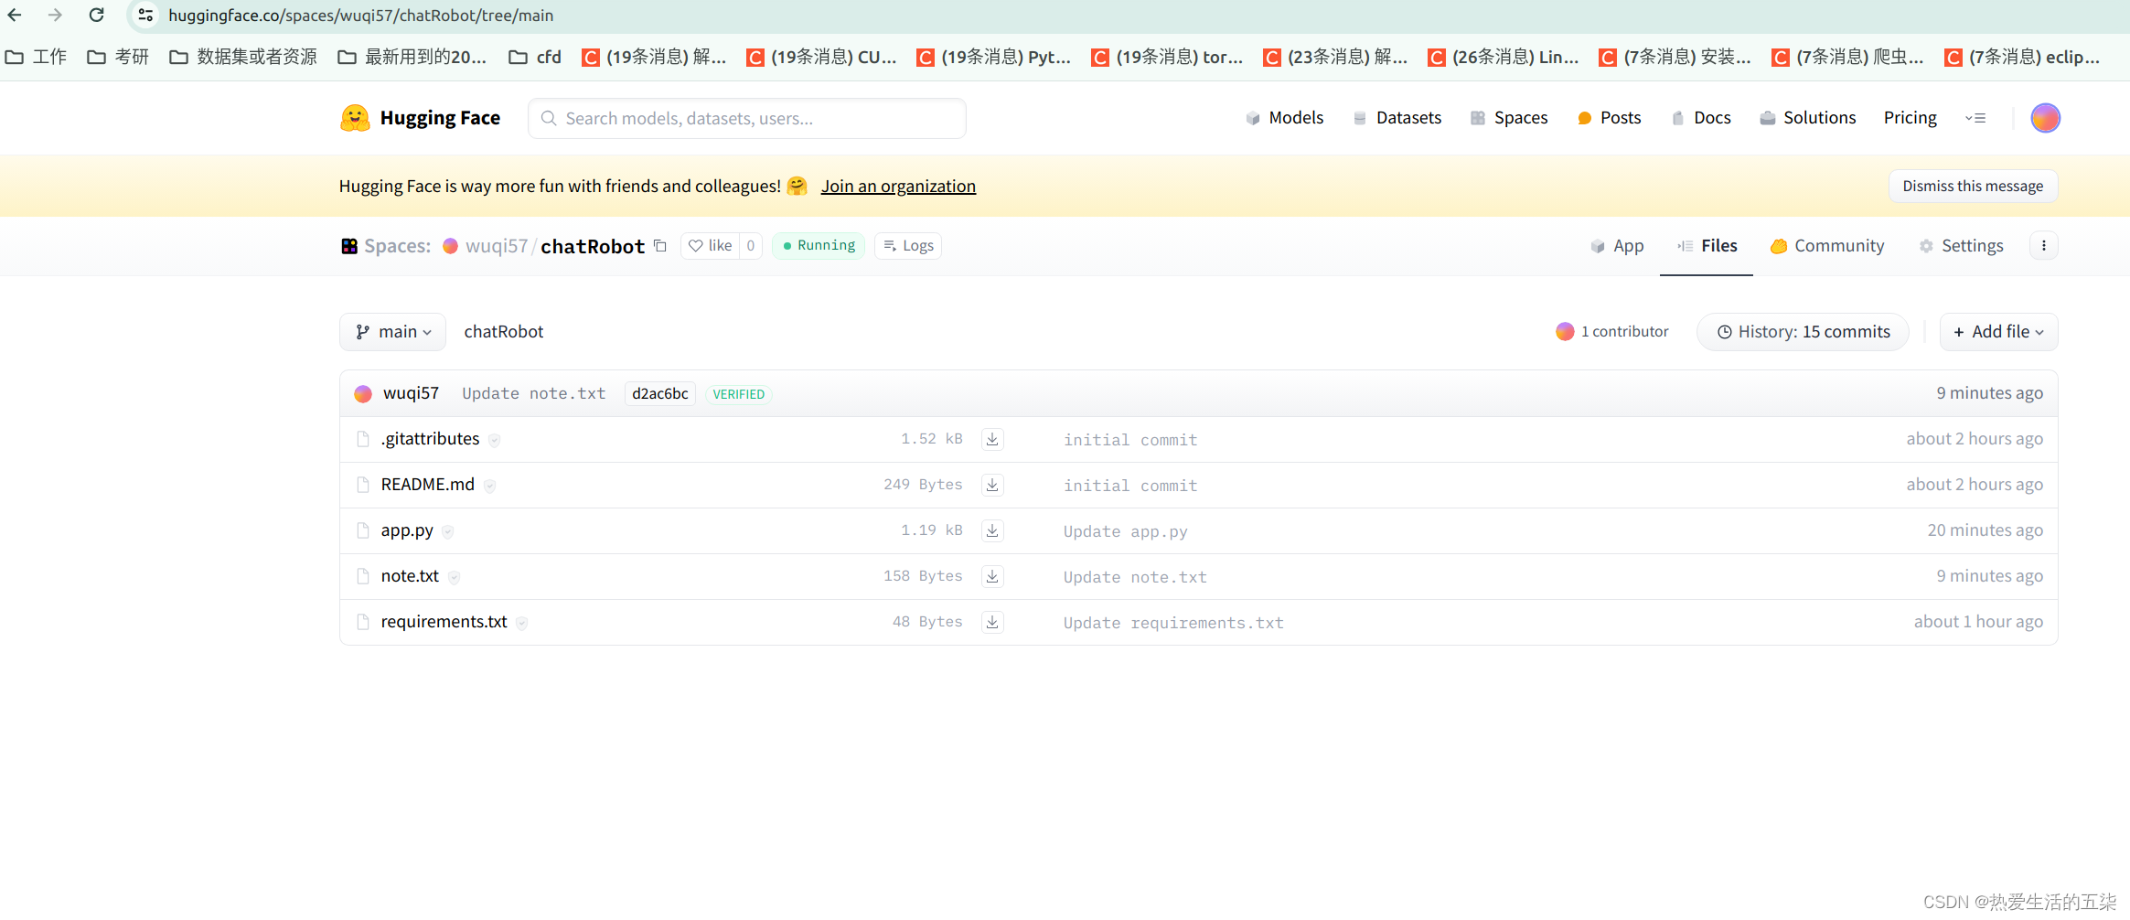Screen dimensions: 2130x920
Task: Click the browser forward arrow
Action: click(x=55, y=15)
